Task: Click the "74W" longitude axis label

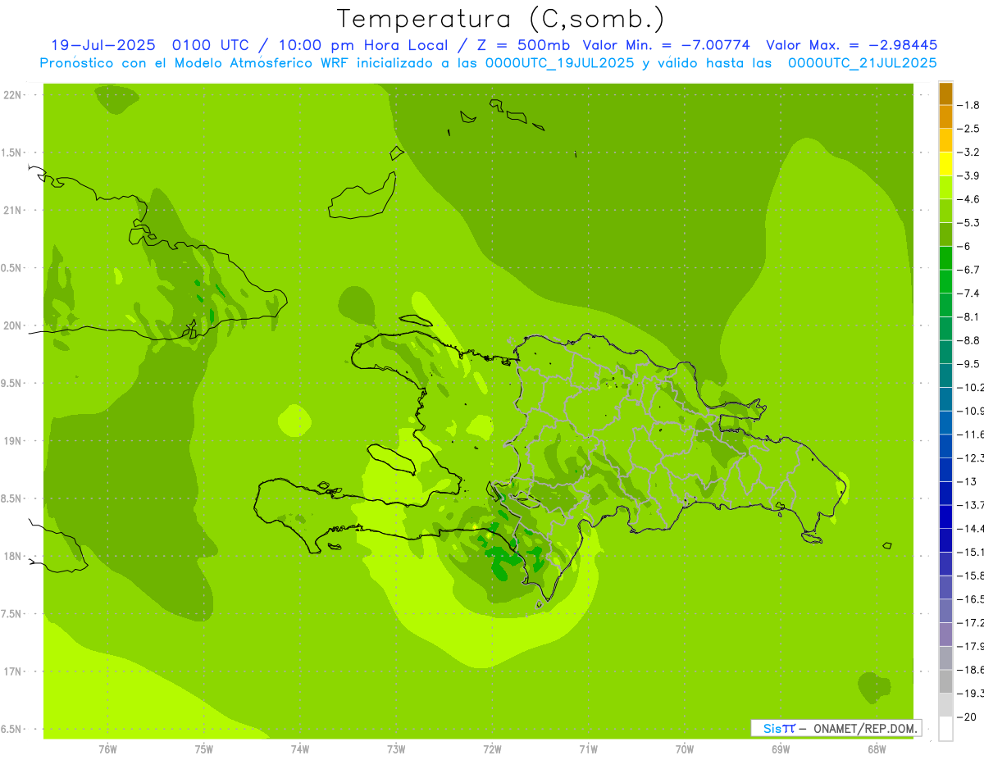Action: coord(300,749)
